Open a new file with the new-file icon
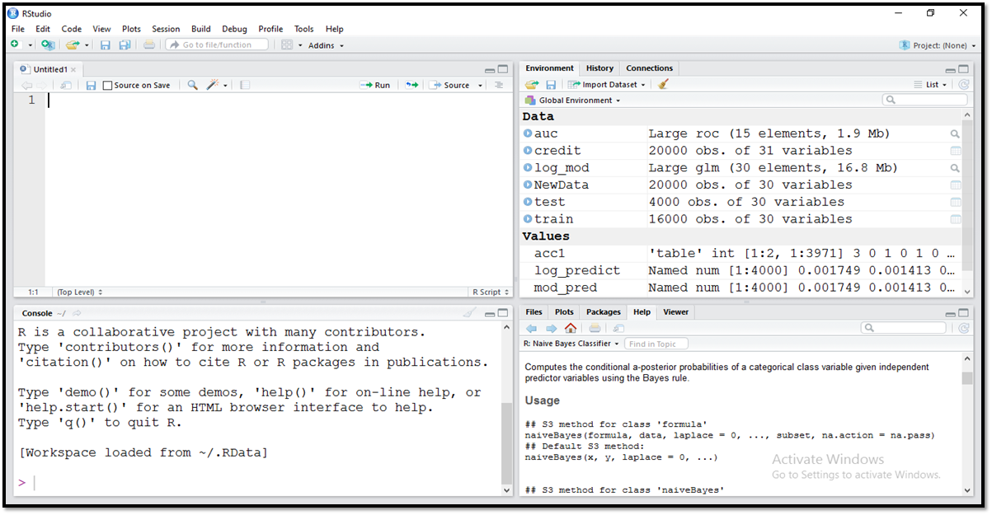Viewport: 992px width, 515px height. 15,44
